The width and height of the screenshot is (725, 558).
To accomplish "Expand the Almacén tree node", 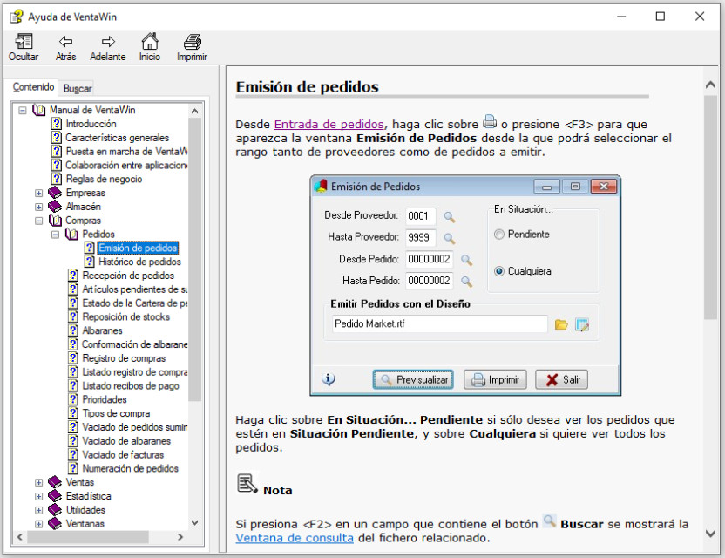I will 39,207.
